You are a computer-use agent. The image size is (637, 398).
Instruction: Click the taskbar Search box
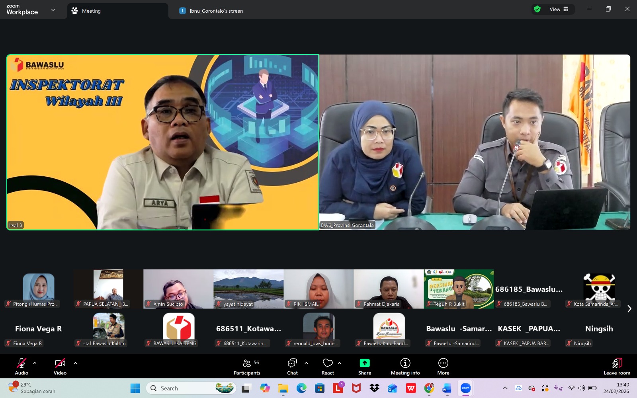click(x=191, y=388)
